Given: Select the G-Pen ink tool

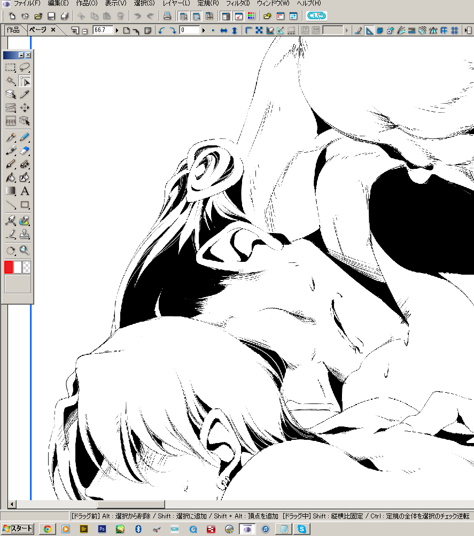Looking at the screenshot, I should pyautogui.click(x=11, y=137).
